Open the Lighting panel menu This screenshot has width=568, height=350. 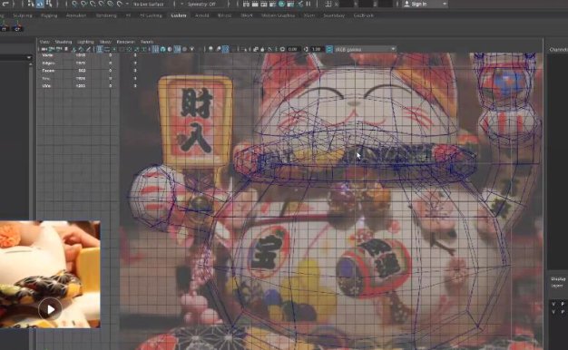click(85, 42)
